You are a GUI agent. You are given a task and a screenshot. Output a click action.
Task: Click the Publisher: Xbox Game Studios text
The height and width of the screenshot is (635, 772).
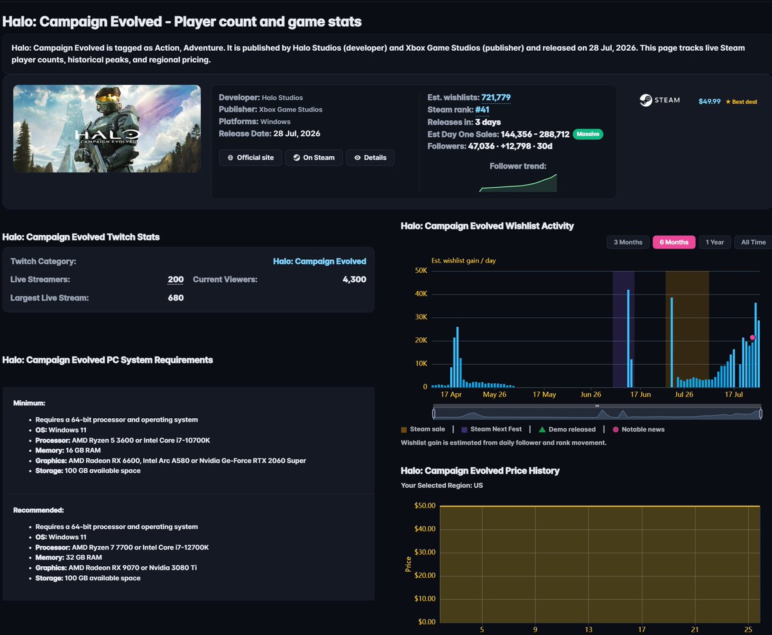point(271,110)
